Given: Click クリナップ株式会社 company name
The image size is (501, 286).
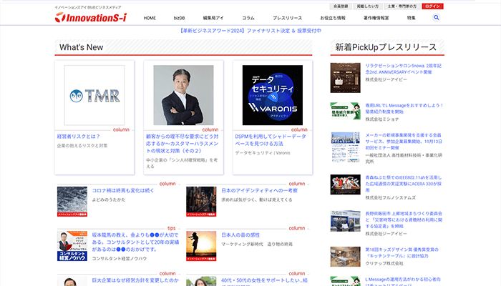Looking at the screenshot, I should (384, 263).
